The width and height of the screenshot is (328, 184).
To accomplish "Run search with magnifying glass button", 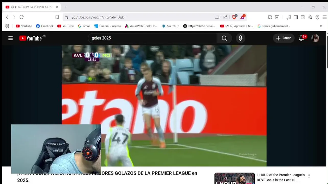I will pyautogui.click(x=224, y=38).
